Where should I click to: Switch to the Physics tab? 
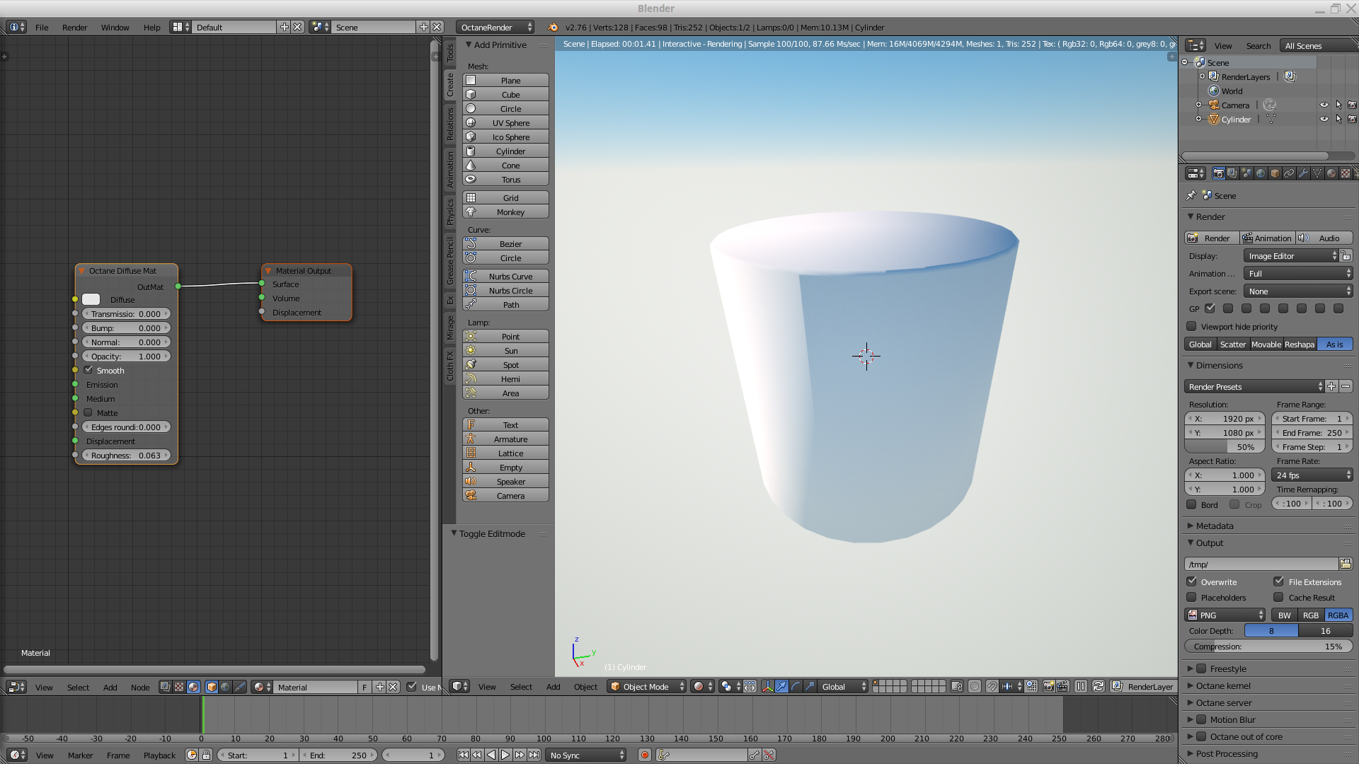(x=450, y=212)
